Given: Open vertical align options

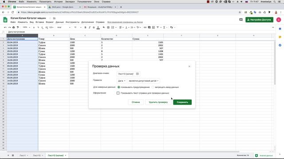Looking at the screenshot, I should [x=127, y=27].
